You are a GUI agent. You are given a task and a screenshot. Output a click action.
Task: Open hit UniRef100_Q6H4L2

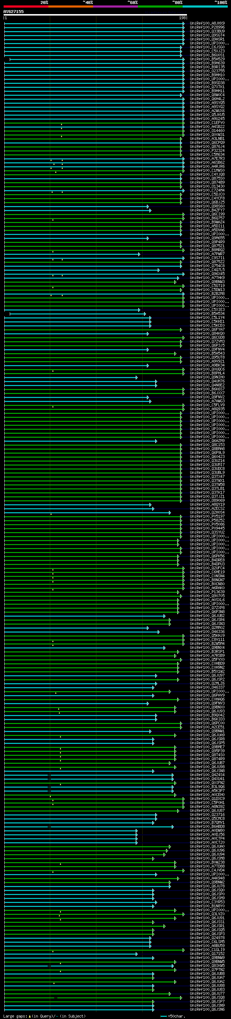pos(207,99)
